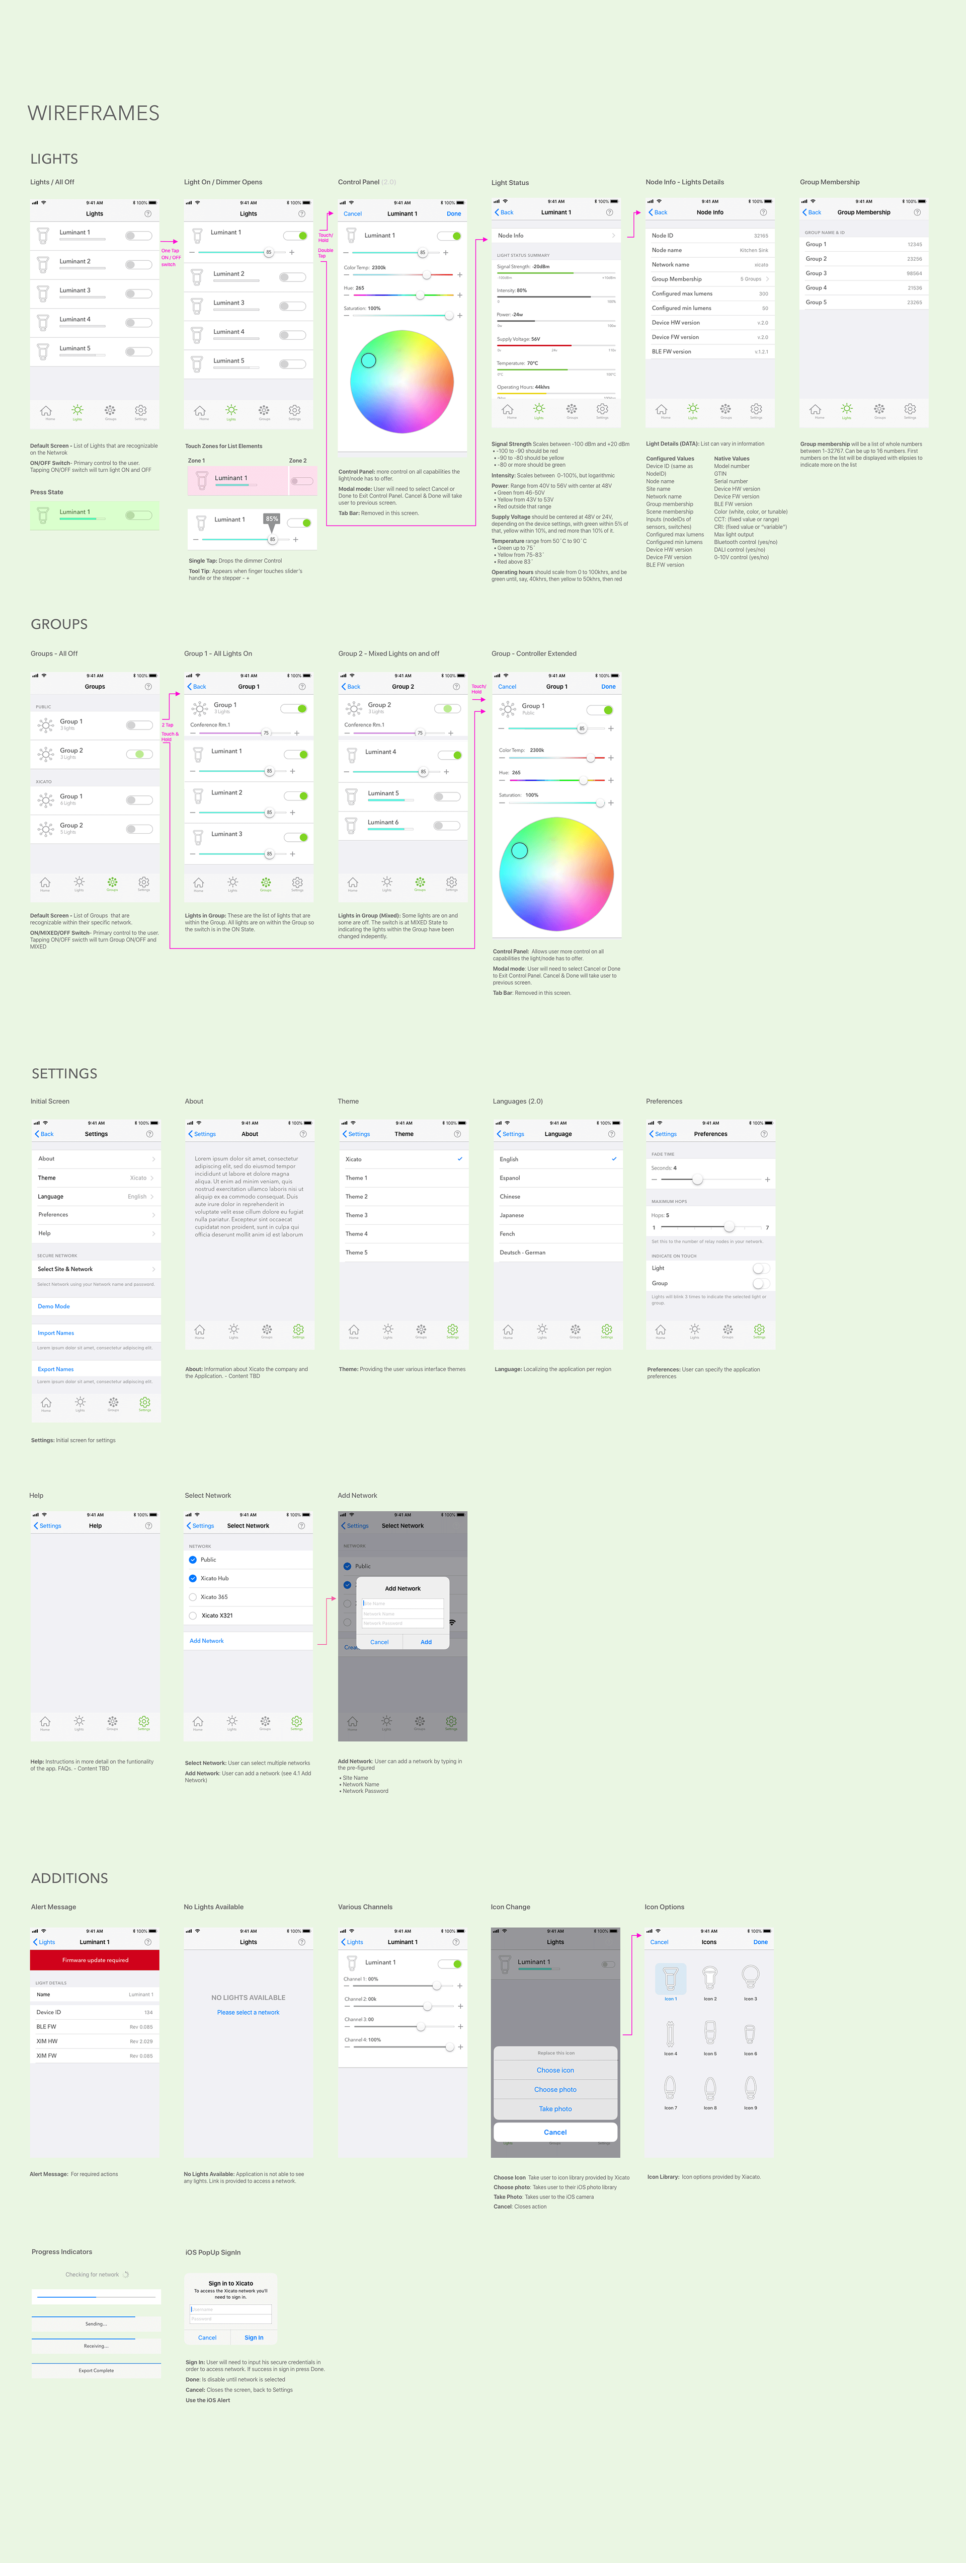Viewport: 966px width, 2563px height.
Task: Toggle Public Group 2 switch in Groups - All Off
Action: point(139,754)
